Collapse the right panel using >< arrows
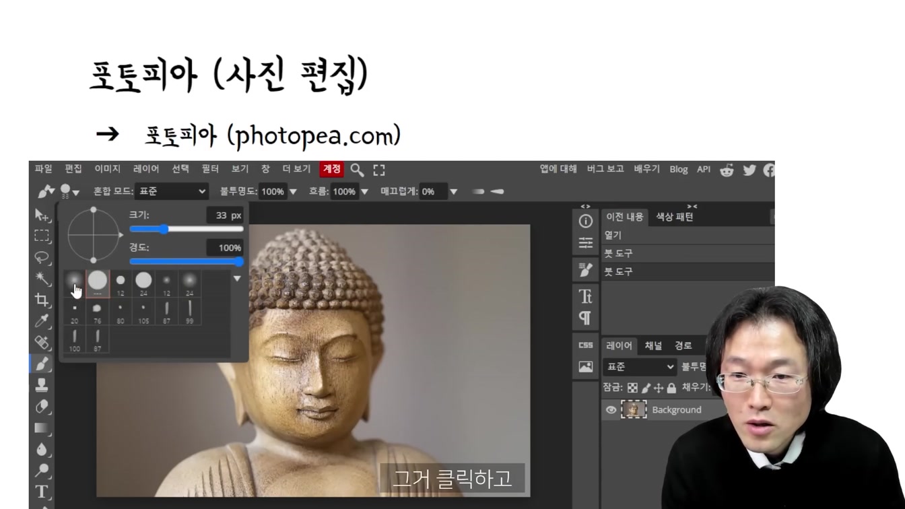 click(x=692, y=206)
